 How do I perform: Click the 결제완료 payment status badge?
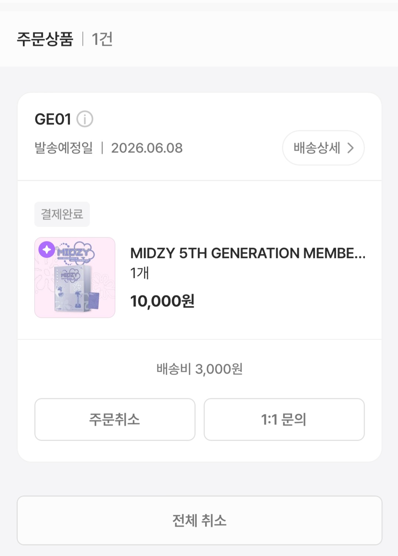point(62,214)
